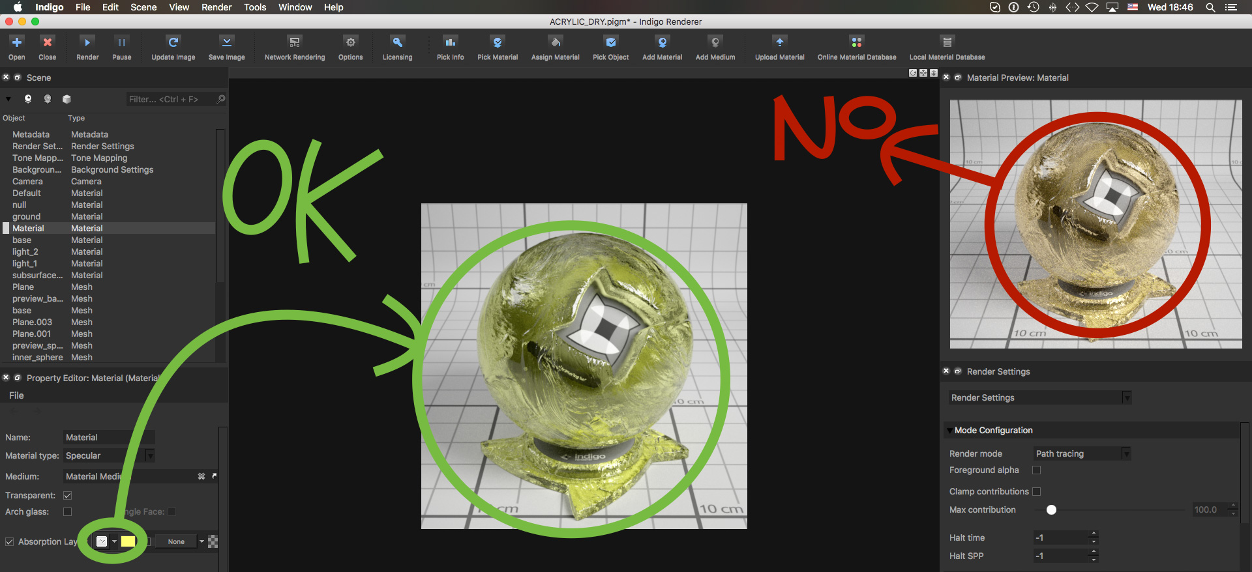Pause rendering with the Pause icon

coord(121,42)
